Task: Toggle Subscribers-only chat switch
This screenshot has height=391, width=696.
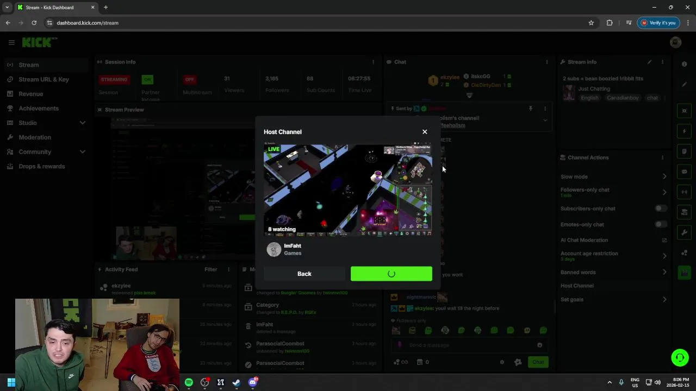Action: tap(660, 209)
